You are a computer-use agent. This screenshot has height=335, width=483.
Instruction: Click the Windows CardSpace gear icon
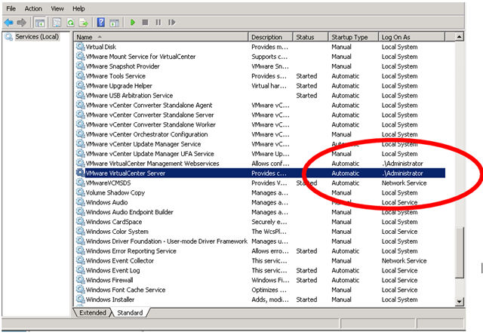click(80, 222)
